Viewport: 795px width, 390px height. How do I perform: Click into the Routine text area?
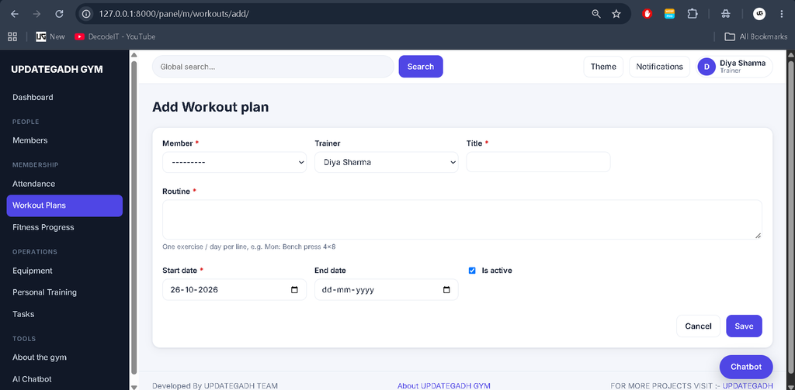pos(462,219)
